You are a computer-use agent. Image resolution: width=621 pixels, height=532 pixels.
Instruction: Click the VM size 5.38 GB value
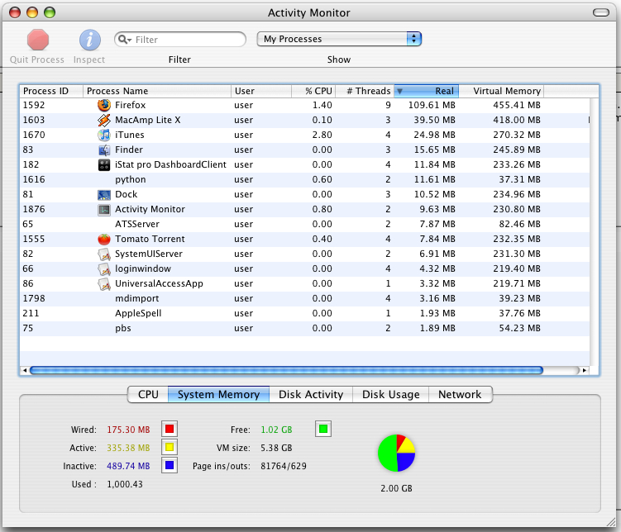coord(276,448)
